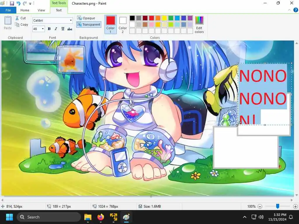Click the Size: 1.6MB status entry
The width and height of the screenshot is (299, 224).
[150, 206]
